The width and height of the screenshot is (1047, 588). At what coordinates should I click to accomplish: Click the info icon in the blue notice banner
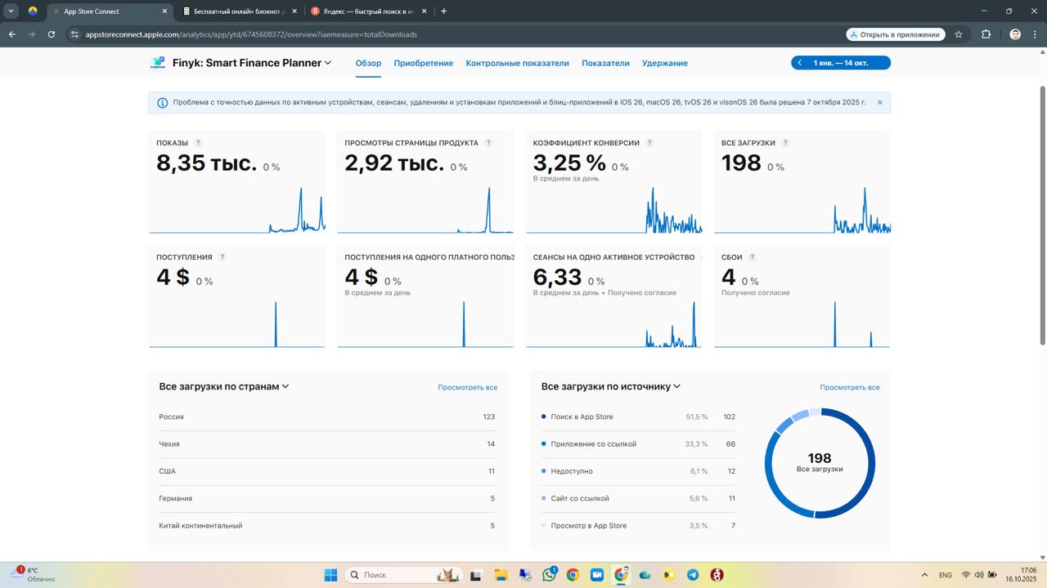[163, 102]
